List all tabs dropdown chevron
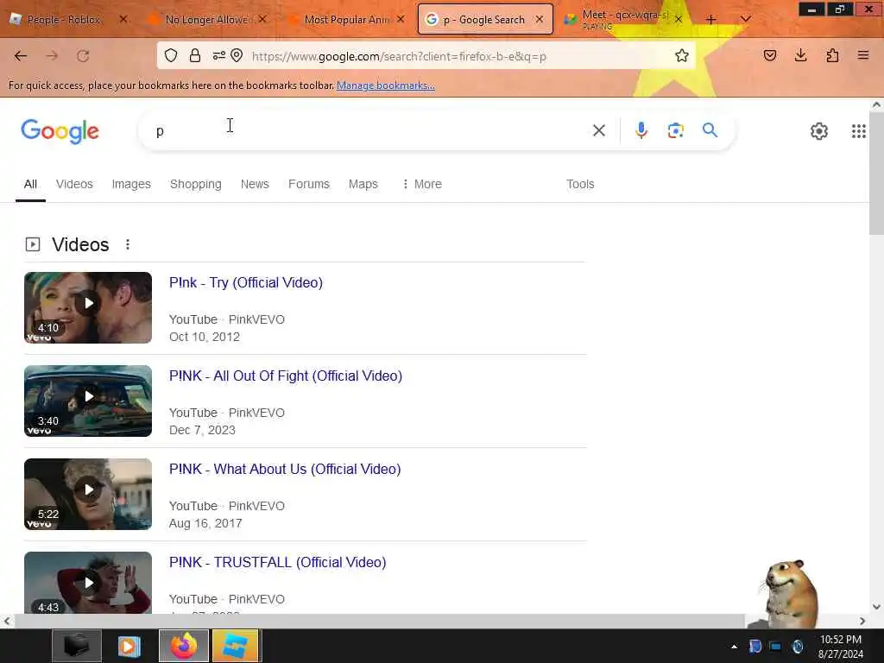Viewport: 884px width, 663px height. point(745,19)
